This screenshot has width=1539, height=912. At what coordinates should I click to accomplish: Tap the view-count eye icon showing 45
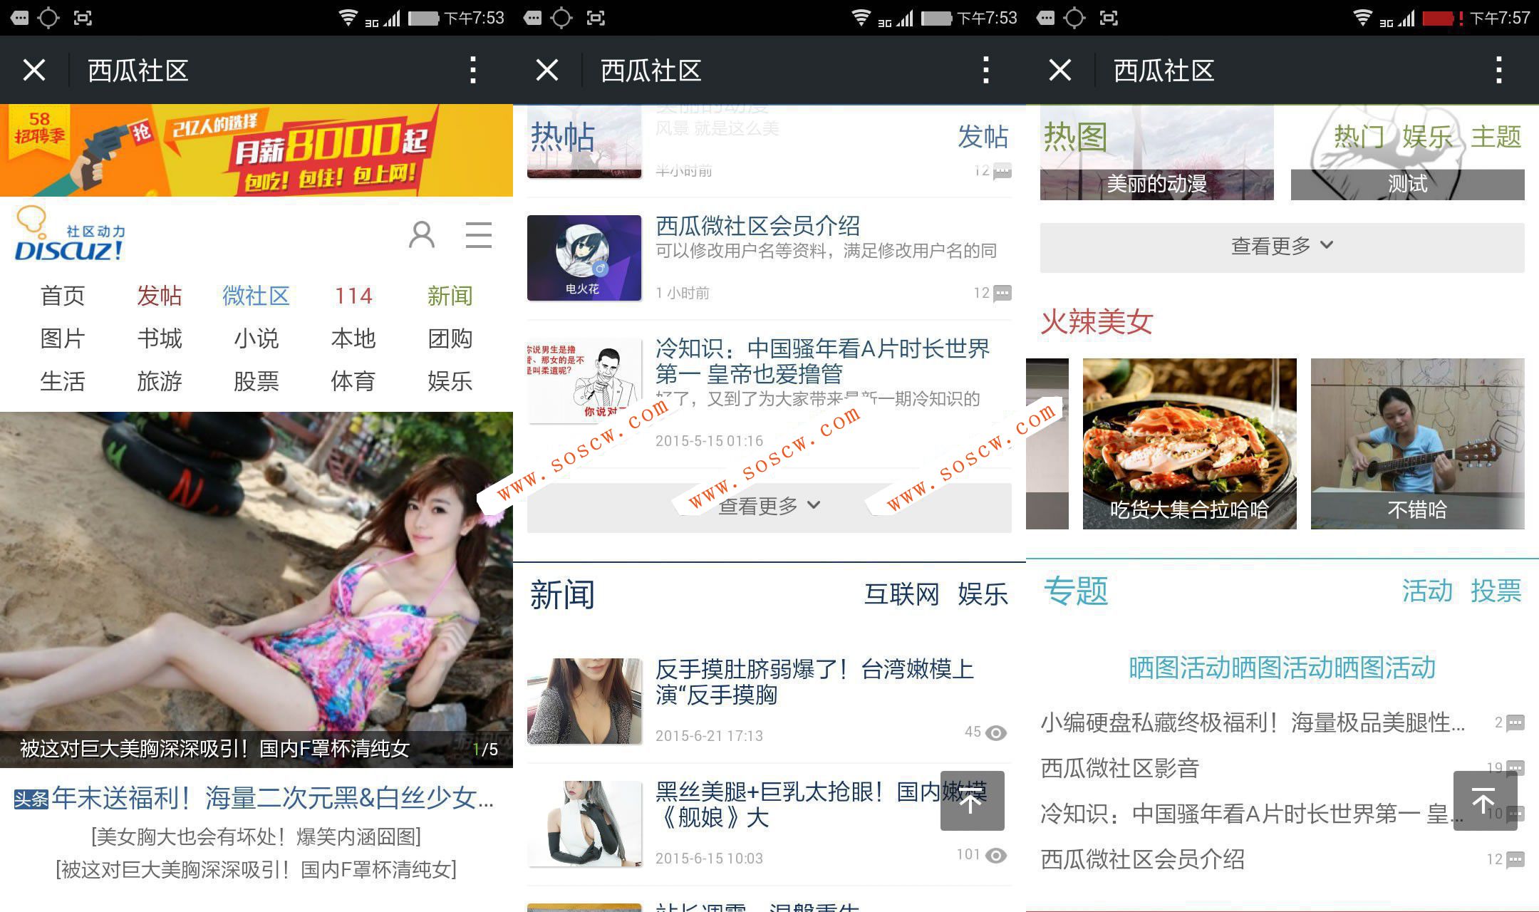click(996, 732)
